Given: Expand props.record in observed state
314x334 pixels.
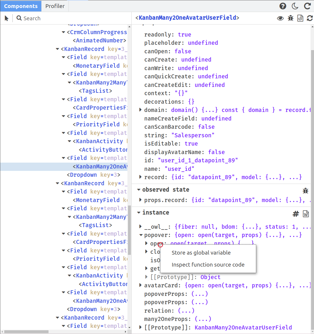Looking at the screenshot, I should click(x=140, y=200).
